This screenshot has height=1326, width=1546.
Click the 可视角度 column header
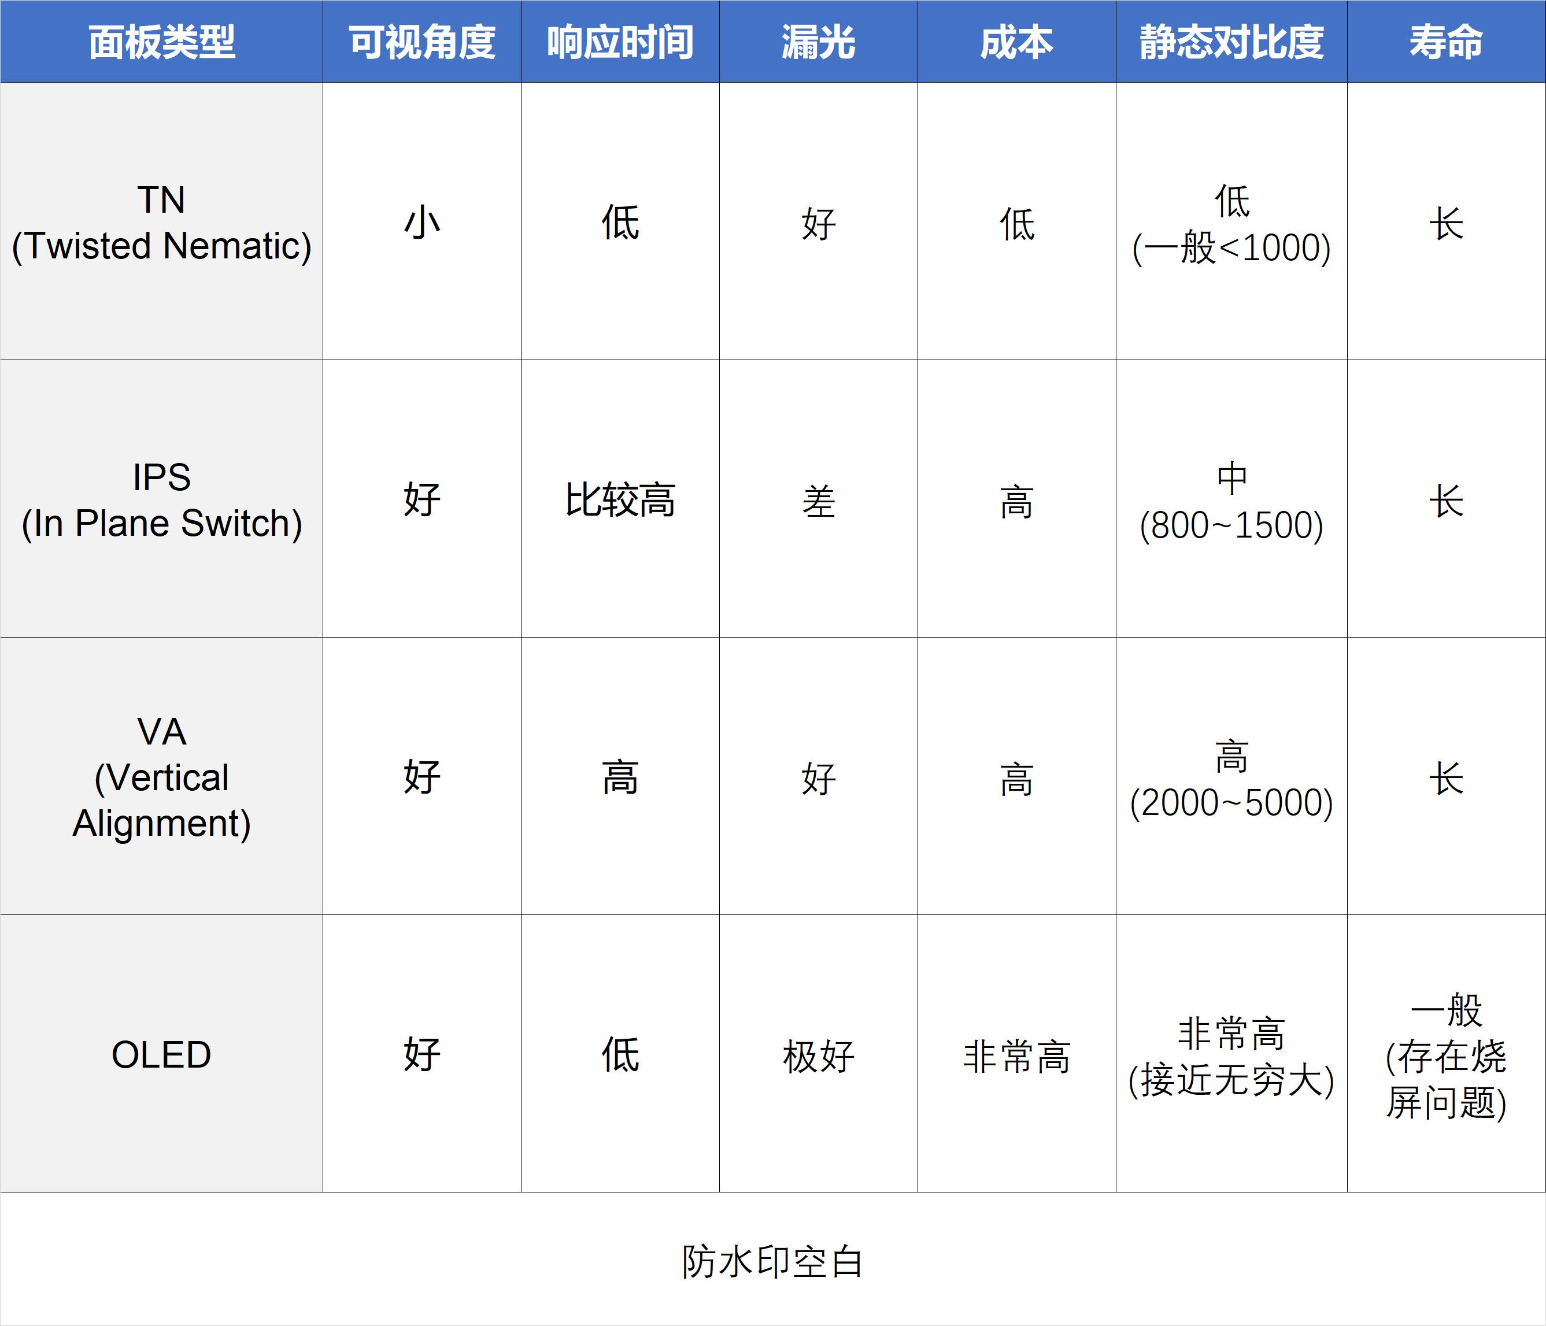point(421,41)
